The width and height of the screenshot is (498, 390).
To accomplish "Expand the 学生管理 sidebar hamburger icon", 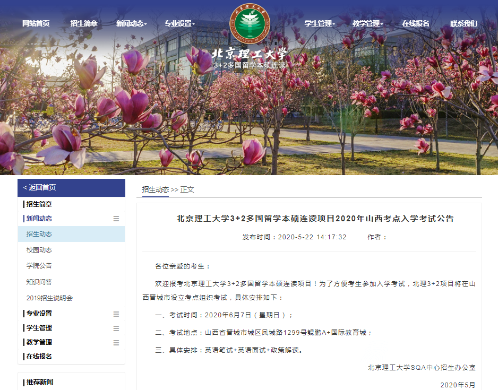I will point(116,328).
